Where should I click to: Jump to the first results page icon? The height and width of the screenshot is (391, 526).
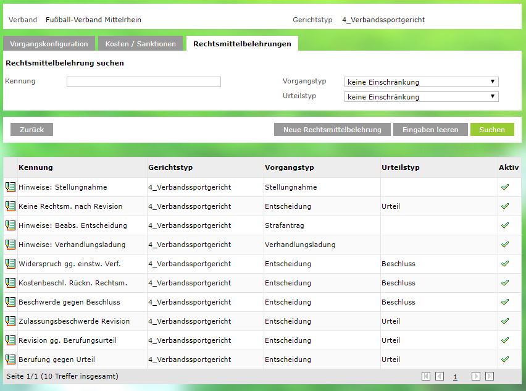[426, 376]
